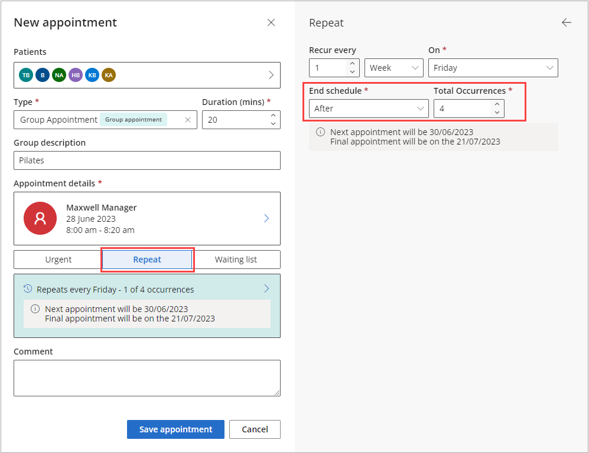
Task: Open repeat summary chevron
Action: [266, 288]
